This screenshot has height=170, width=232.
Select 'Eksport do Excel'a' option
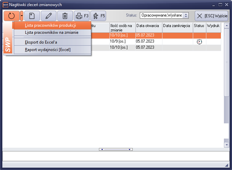pyautogui.click(x=41, y=42)
